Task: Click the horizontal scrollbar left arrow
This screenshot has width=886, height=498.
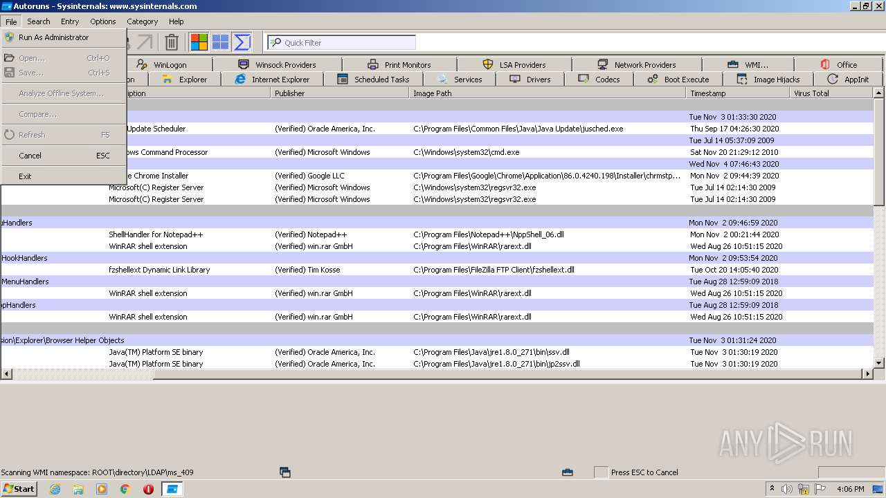Action: click(6, 374)
